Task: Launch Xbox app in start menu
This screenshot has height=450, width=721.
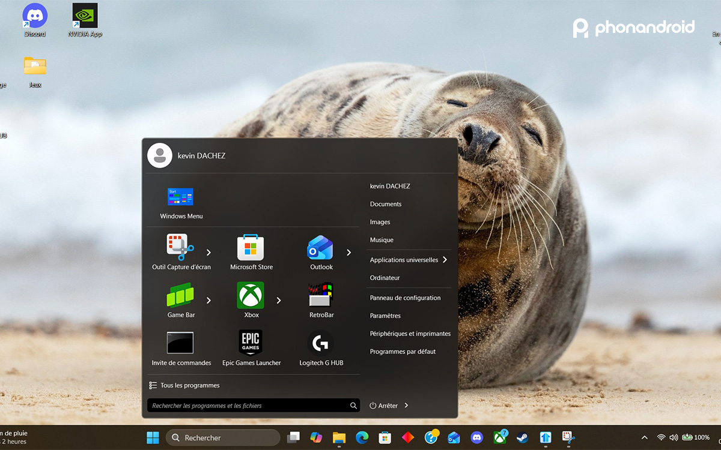Action: (x=251, y=300)
